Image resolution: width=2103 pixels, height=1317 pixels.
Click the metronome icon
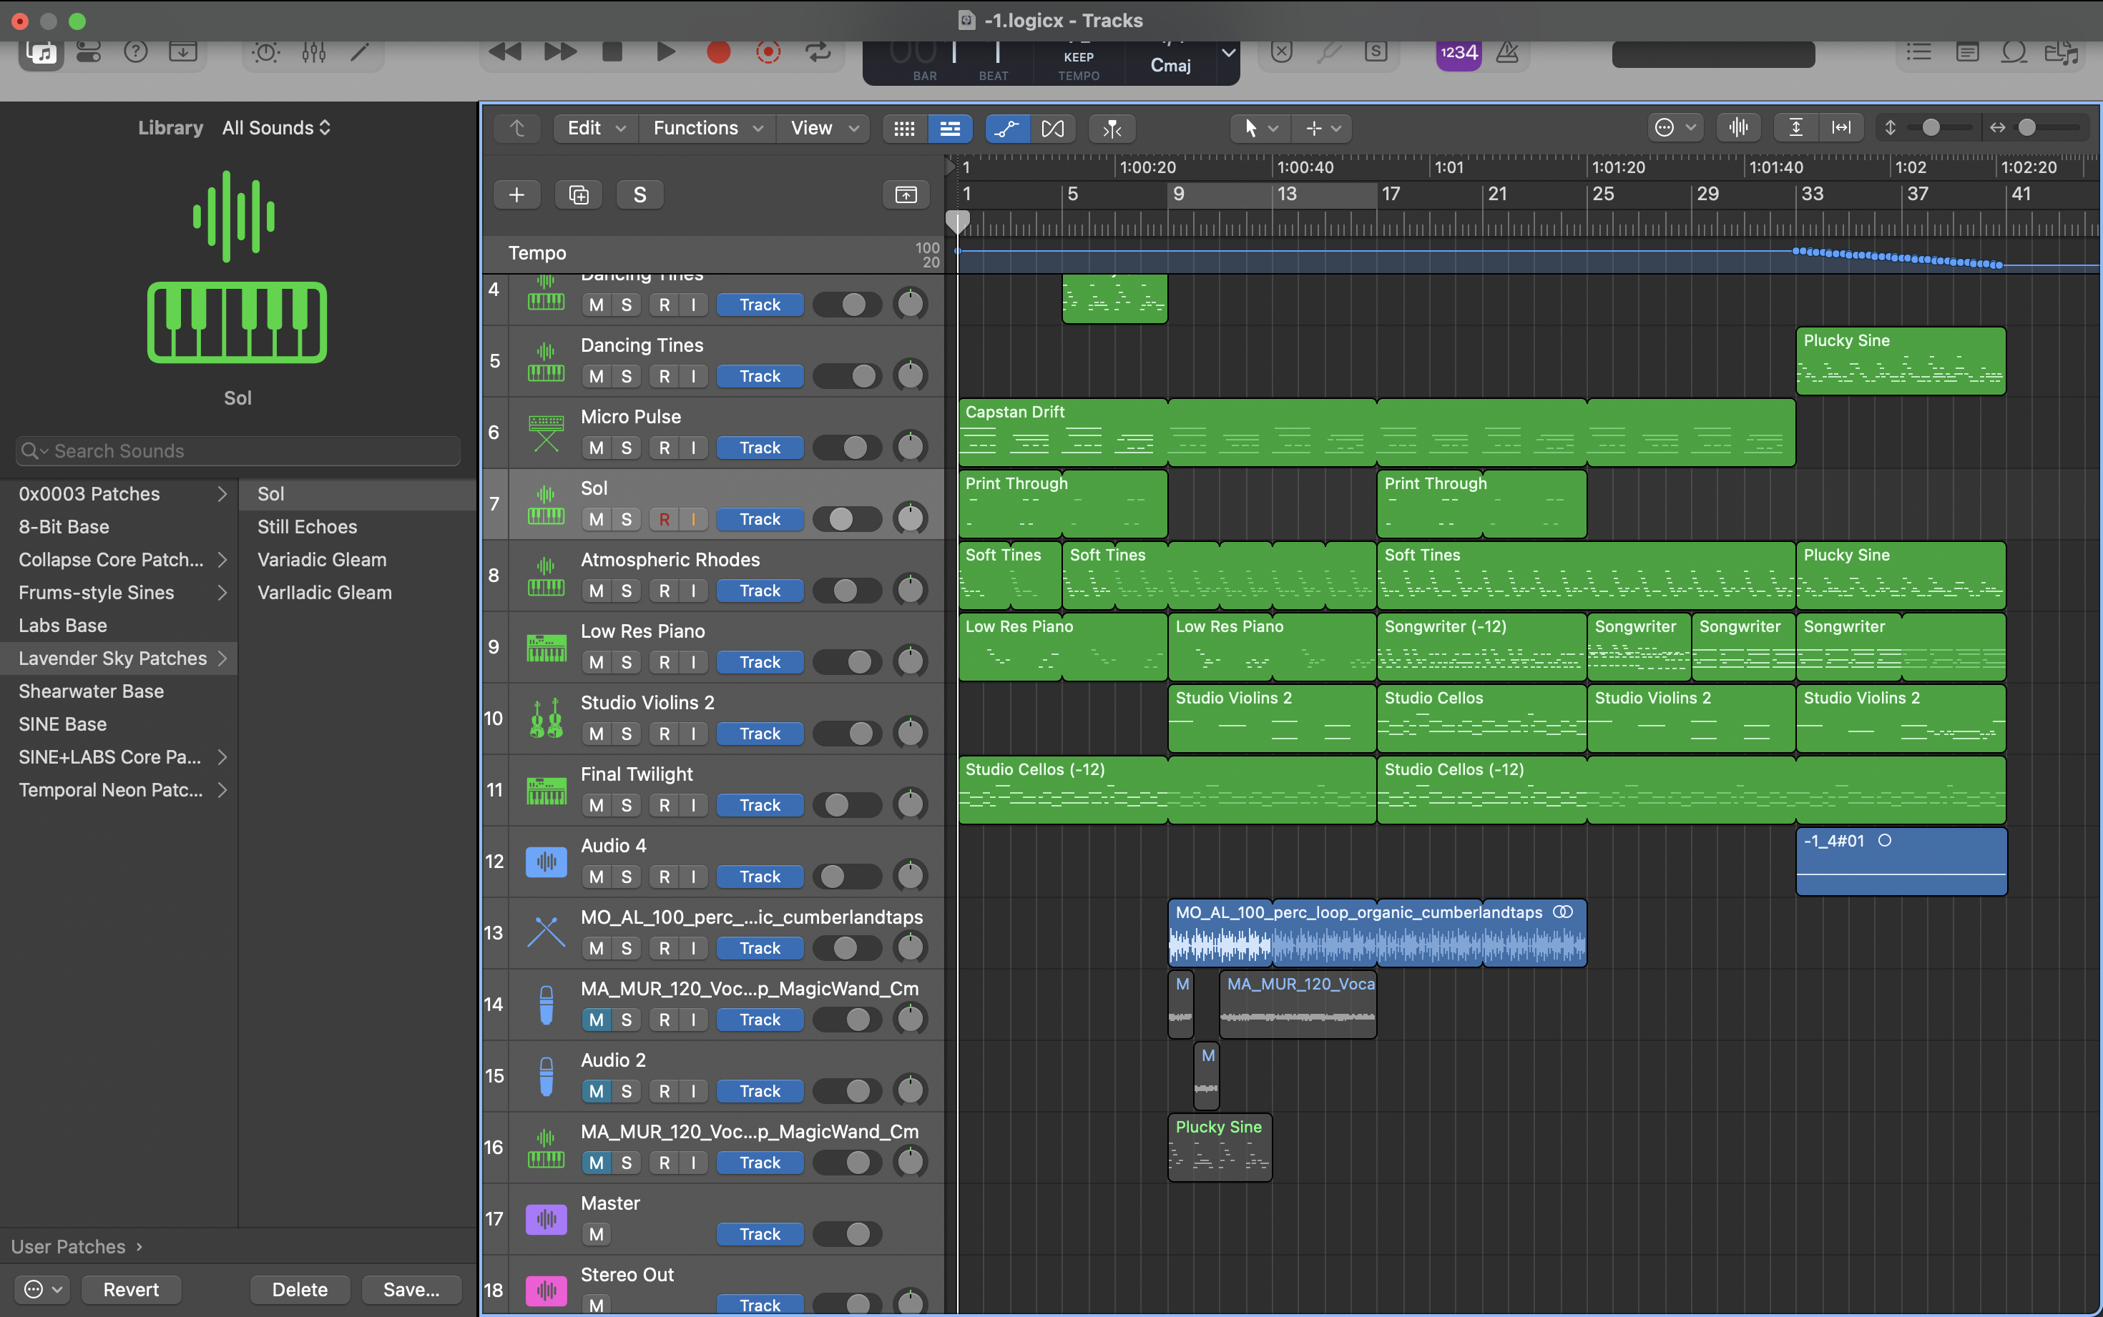pos(1507,52)
